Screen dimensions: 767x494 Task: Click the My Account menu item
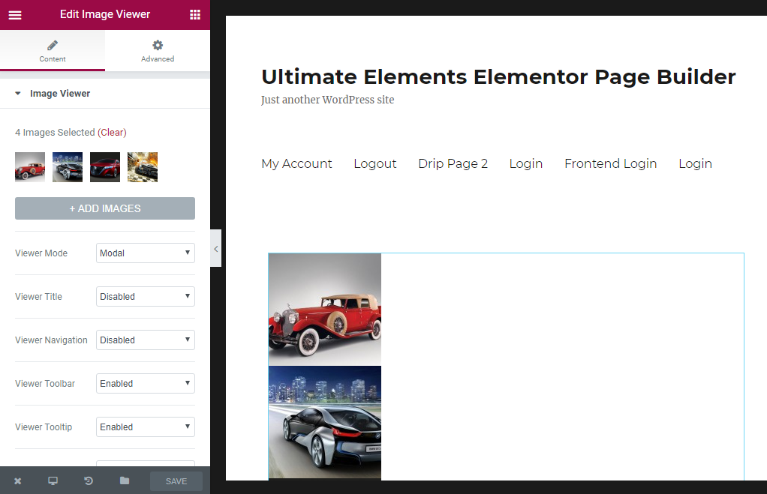click(x=296, y=163)
